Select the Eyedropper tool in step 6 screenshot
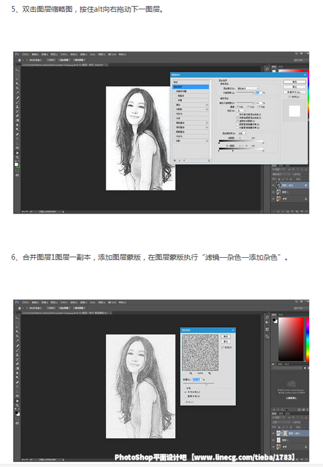This screenshot has width=323, height=467. point(17,340)
